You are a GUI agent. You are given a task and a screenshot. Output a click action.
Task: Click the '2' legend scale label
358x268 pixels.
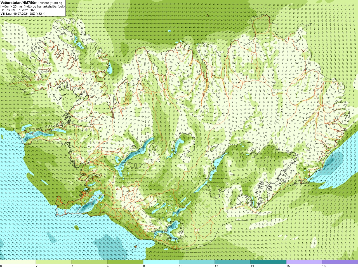[x=37, y=266]
